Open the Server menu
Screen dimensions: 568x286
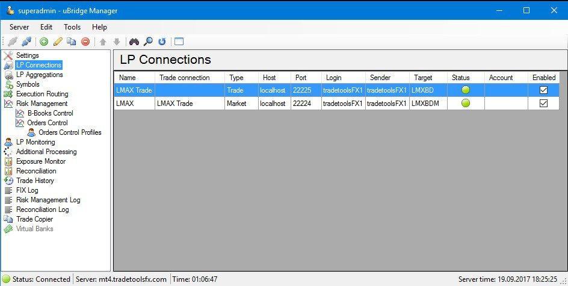tap(19, 27)
